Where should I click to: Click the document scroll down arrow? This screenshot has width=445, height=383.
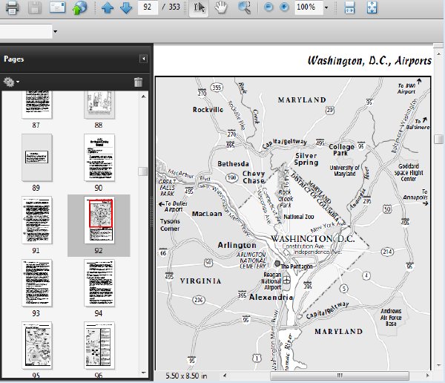439,365
